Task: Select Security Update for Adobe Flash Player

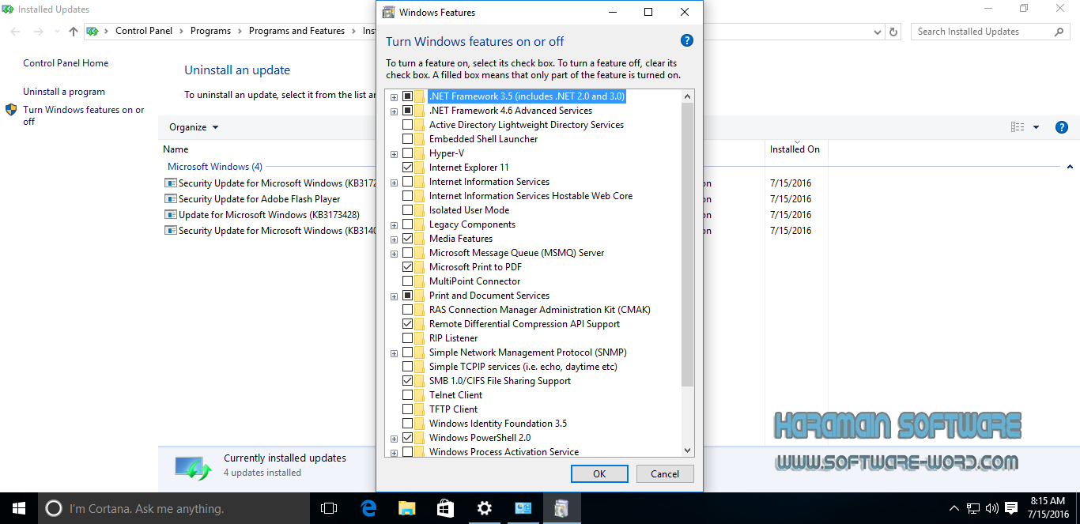Action: click(x=259, y=199)
